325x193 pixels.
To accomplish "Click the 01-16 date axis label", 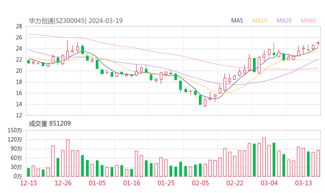I will coord(132,183).
